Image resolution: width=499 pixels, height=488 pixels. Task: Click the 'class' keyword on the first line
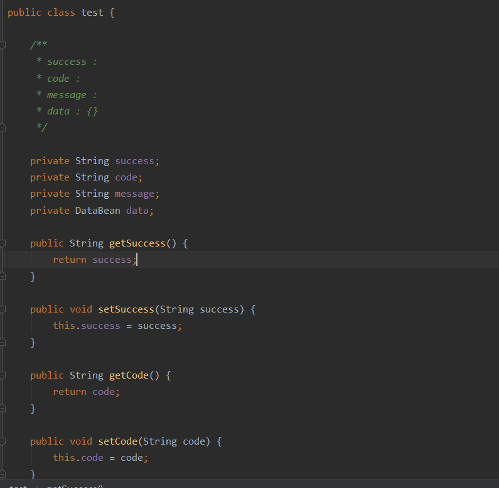pyautogui.click(x=61, y=13)
